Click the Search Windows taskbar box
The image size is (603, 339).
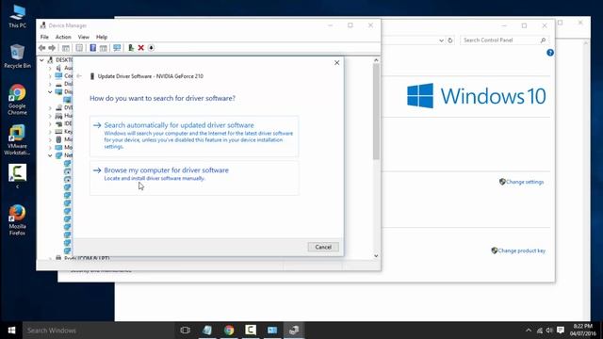tap(99, 331)
